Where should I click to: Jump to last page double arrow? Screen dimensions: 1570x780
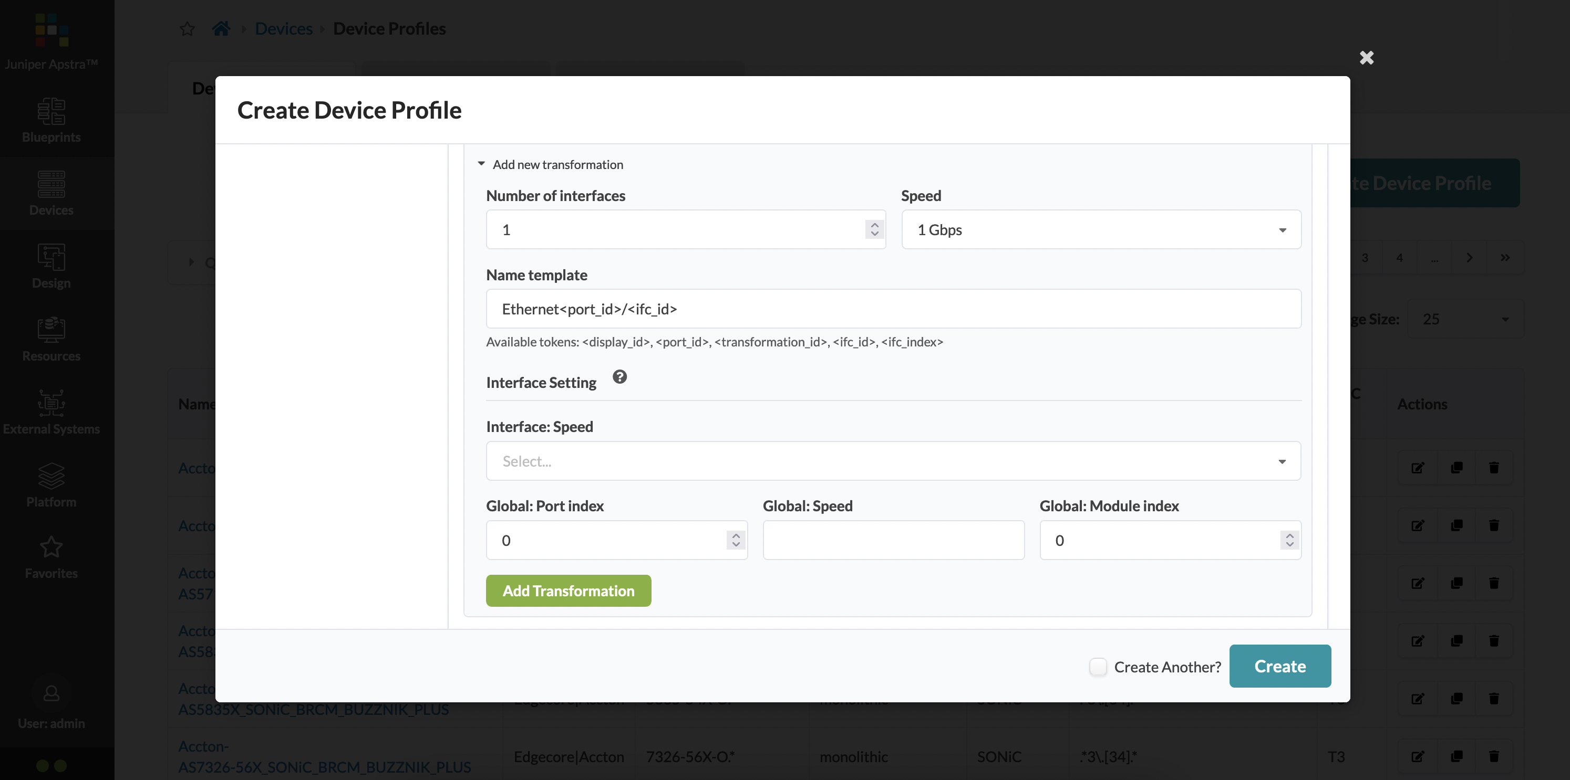coord(1505,258)
